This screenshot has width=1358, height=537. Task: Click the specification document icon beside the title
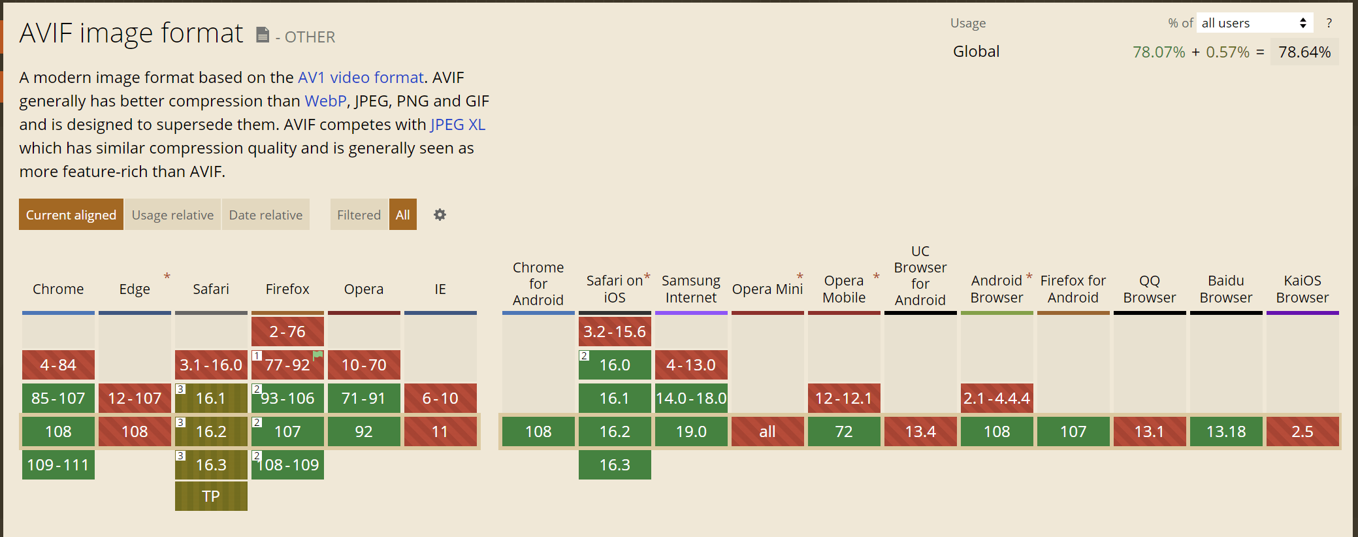click(x=263, y=35)
